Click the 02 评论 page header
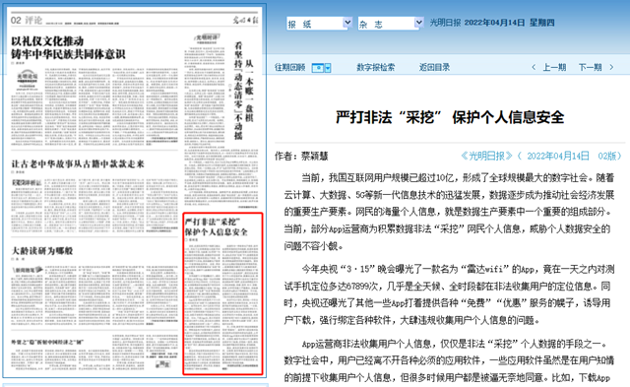 [x=27, y=20]
